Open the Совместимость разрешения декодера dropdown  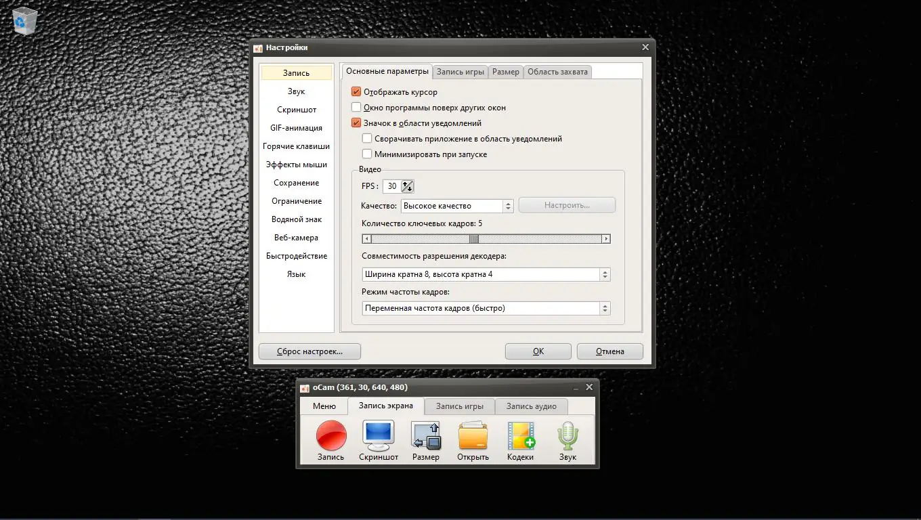[x=486, y=274]
